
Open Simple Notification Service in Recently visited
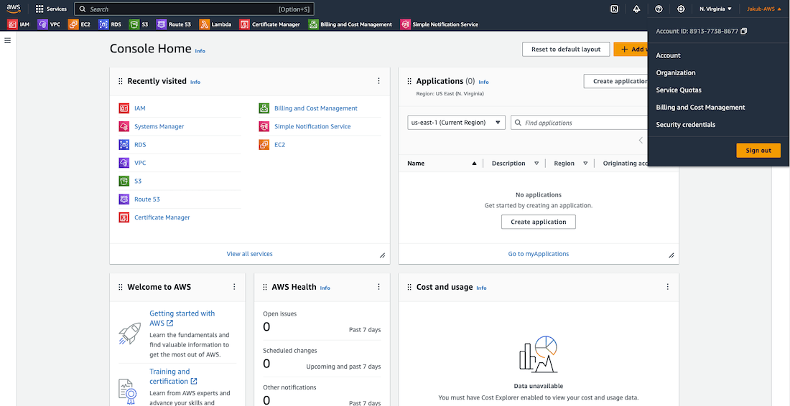pos(312,126)
